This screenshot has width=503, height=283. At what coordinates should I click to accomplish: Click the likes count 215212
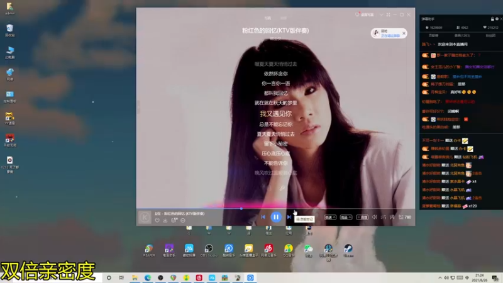pyautogui.click(x=490, y=28)
